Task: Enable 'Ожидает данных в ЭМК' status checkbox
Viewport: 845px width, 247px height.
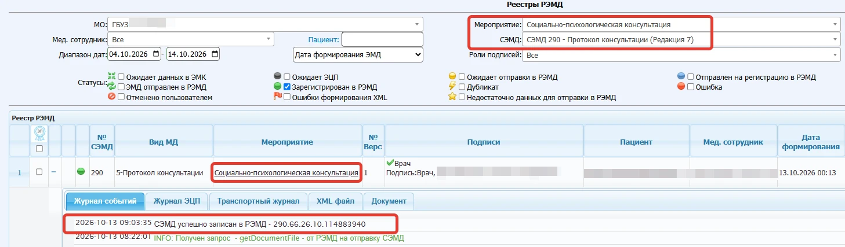Action: click(x=121, y=77)
